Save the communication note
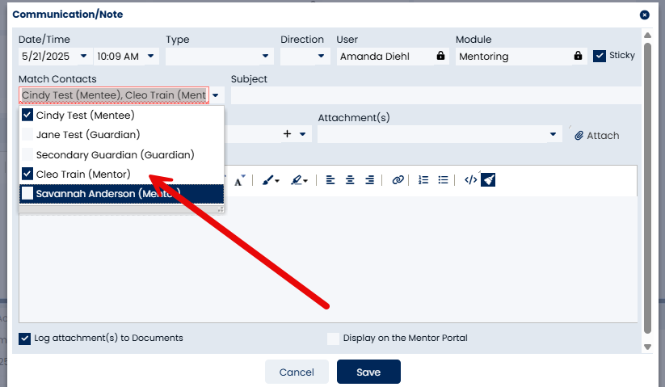Viewport: 665px width, 387px height. 368,372
